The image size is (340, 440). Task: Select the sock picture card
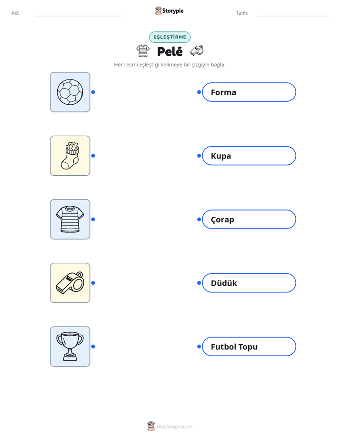point(70,156)
